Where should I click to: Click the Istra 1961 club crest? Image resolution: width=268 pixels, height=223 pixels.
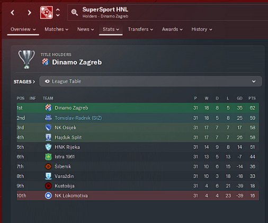click(x=48, y=157)
